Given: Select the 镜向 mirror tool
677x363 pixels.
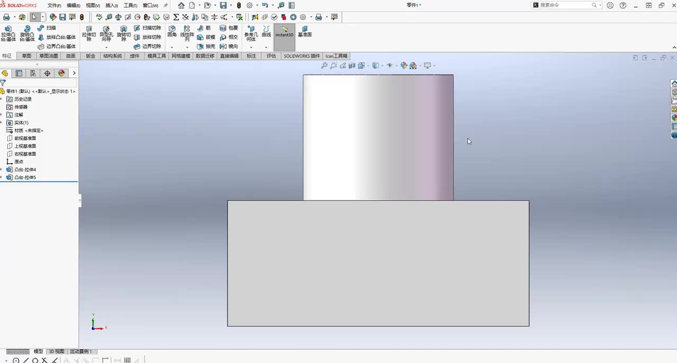Looking at the screenshot, I should 228,47.
